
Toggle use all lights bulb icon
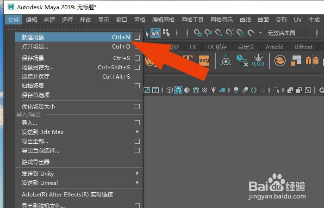(x=213, y=90)
